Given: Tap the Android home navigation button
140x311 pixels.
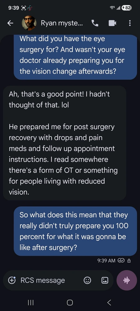Looking at the screenshot, I should (70, 303).
